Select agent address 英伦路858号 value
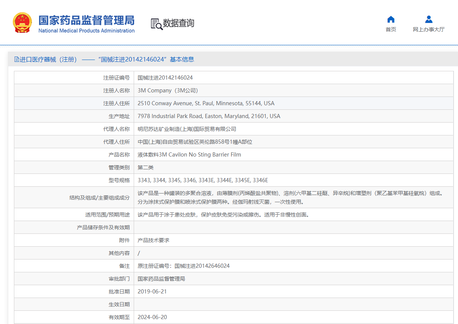Viewport: 458px width, 324px height. click(195, 142)
